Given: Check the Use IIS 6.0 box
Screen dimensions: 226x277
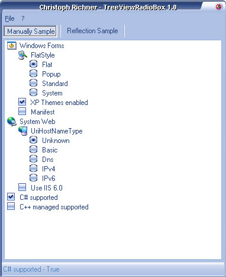Looking at the screenshot, I should (22, 187).
